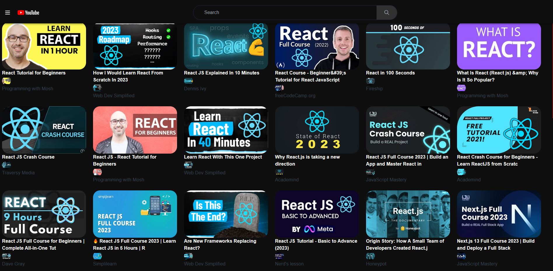Click Dennis Ivy channel avatar icon
Screen dimensions: 553x271
pyautogui.click(x=188, y=81)
